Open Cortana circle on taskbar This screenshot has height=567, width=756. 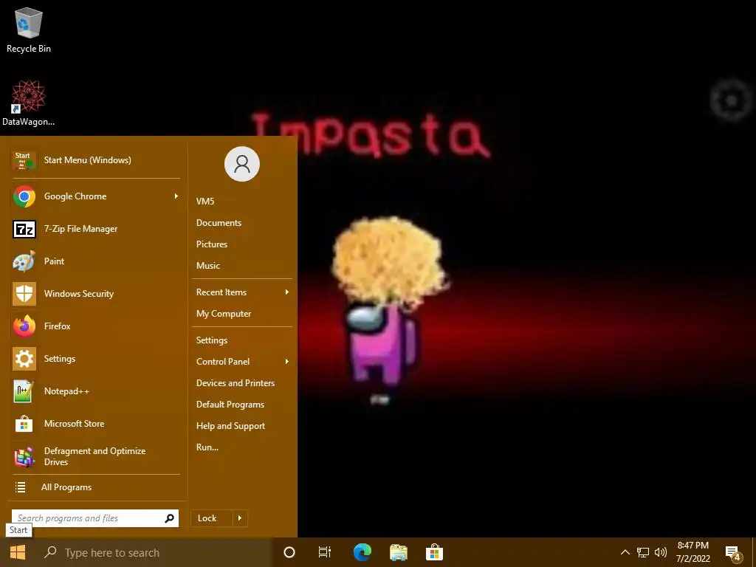click(289, 552)
